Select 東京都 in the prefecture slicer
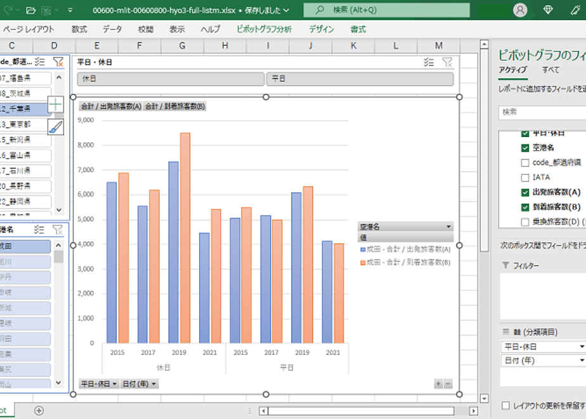Viewport: 586px width, 419px height. point(25,124)
